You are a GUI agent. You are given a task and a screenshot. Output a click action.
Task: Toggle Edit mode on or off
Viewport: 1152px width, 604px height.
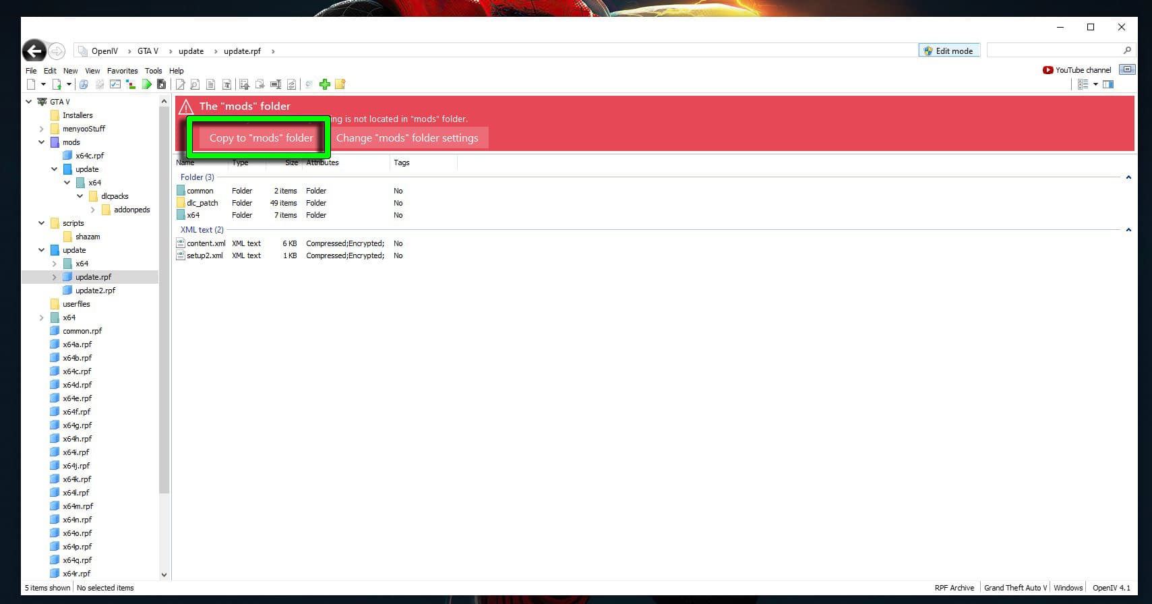(x=948, y=51)
